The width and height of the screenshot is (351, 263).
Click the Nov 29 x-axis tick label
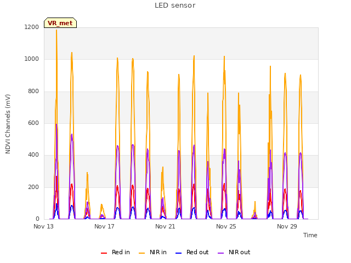[x=287, y=226]
